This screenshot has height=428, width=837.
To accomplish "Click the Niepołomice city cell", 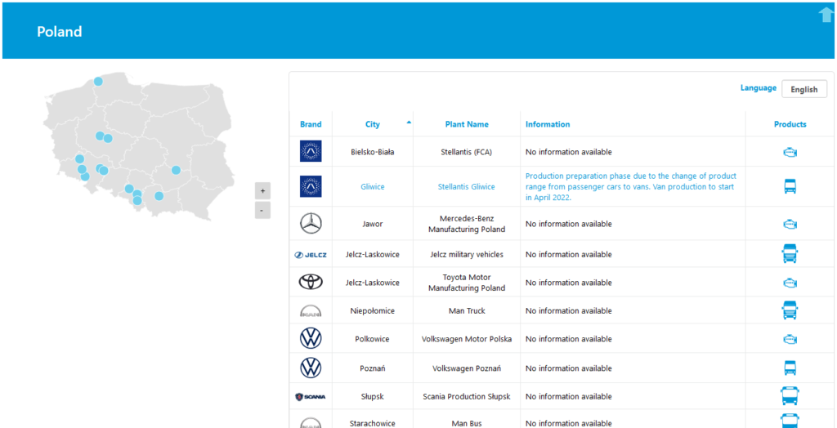I will 373,310.
